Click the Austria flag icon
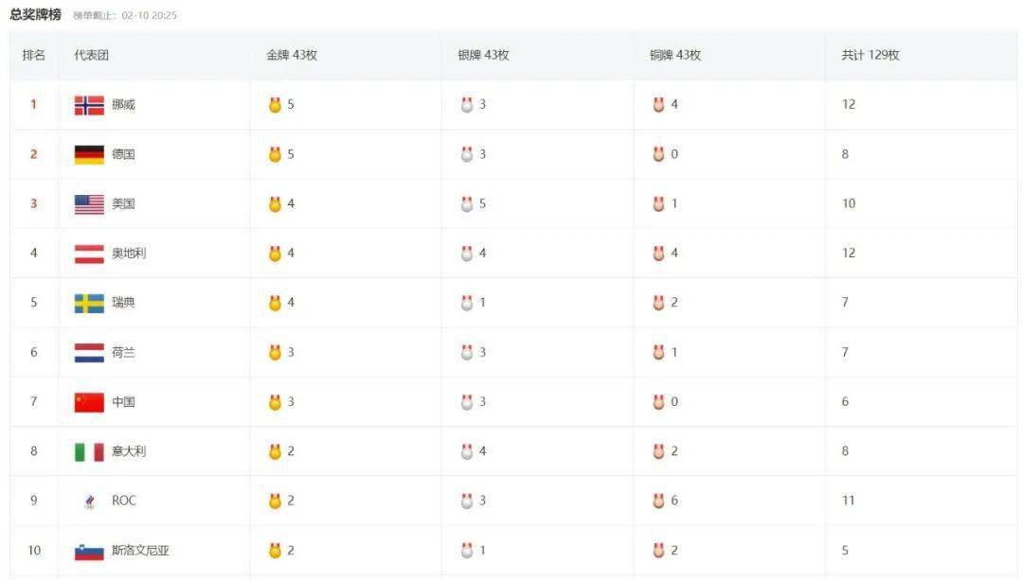1023x580 pixels. 89,254
